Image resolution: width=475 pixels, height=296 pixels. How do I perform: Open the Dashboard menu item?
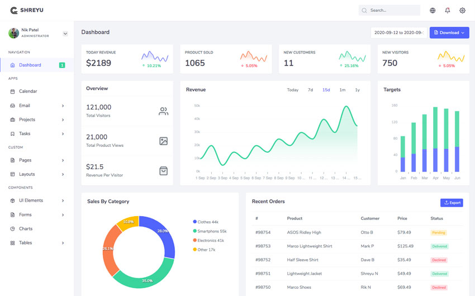coord(37,65)
